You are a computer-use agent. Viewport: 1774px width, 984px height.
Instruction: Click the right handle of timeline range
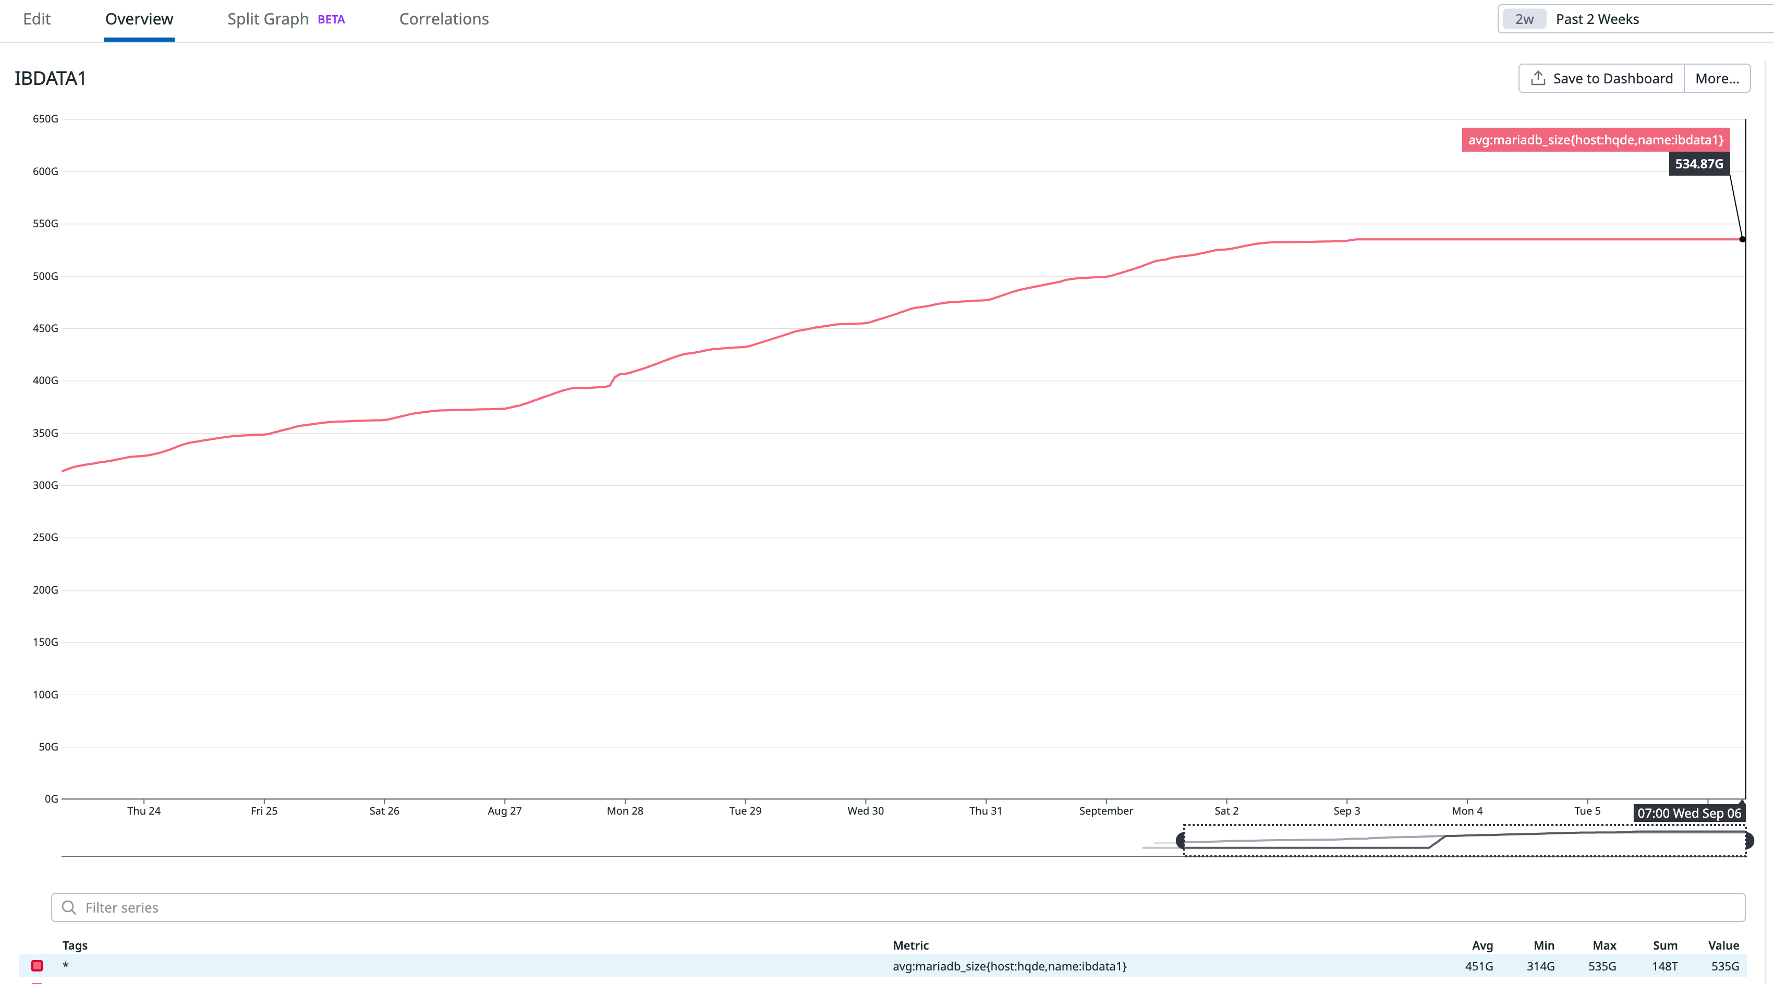[x=1748, y=840]
